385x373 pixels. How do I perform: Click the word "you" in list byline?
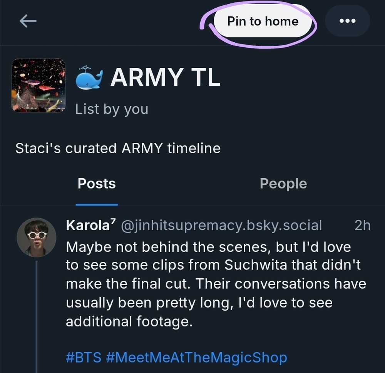point(136,109)
